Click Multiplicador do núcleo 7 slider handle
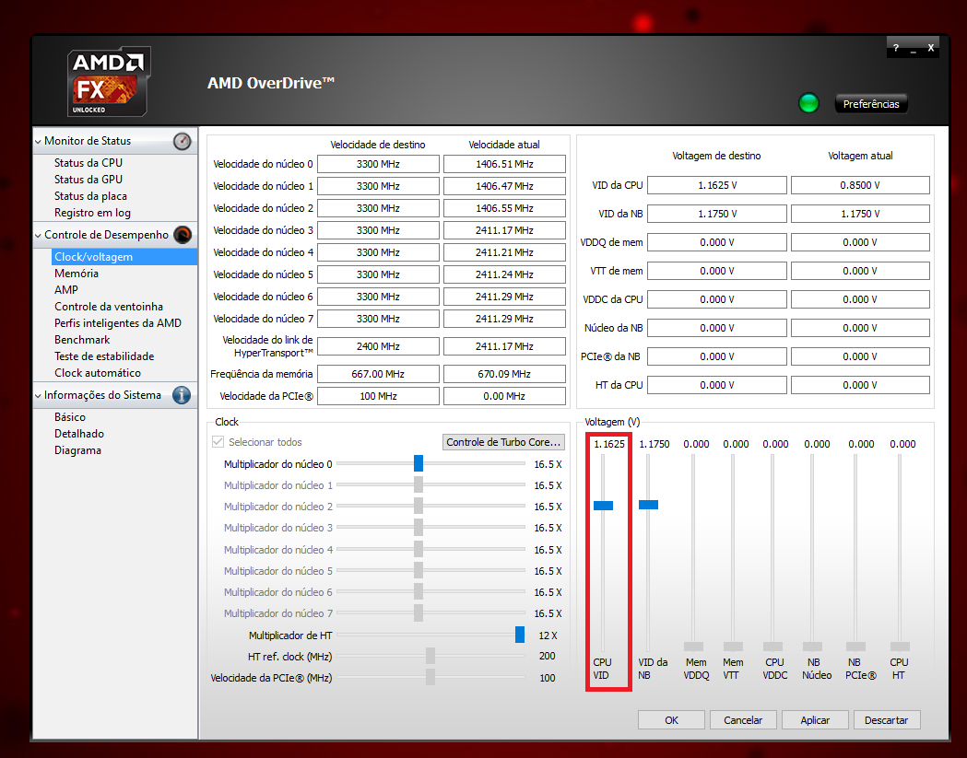Viewport: 967px width, 758px height. coord(419,613)
